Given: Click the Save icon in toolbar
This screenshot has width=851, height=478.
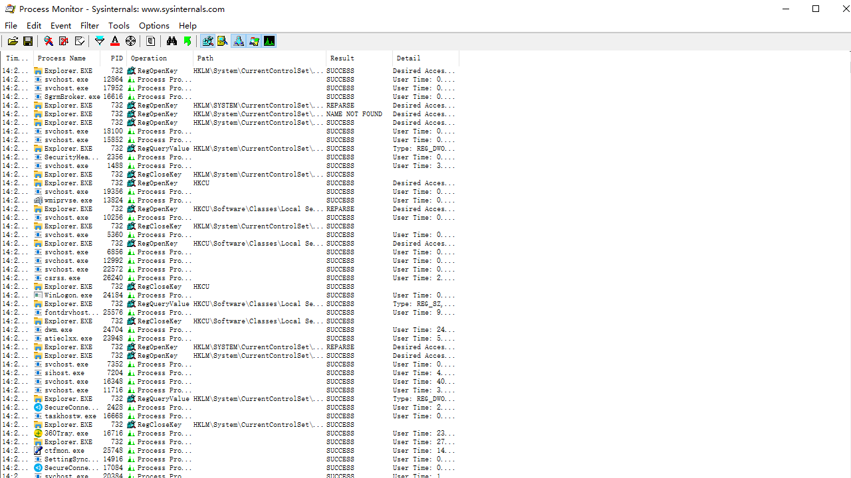Looking at the screenshot, I should point(28,41).
